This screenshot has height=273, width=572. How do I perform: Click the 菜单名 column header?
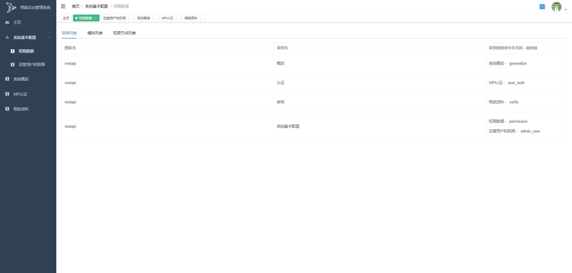click(x=282, y=48)
